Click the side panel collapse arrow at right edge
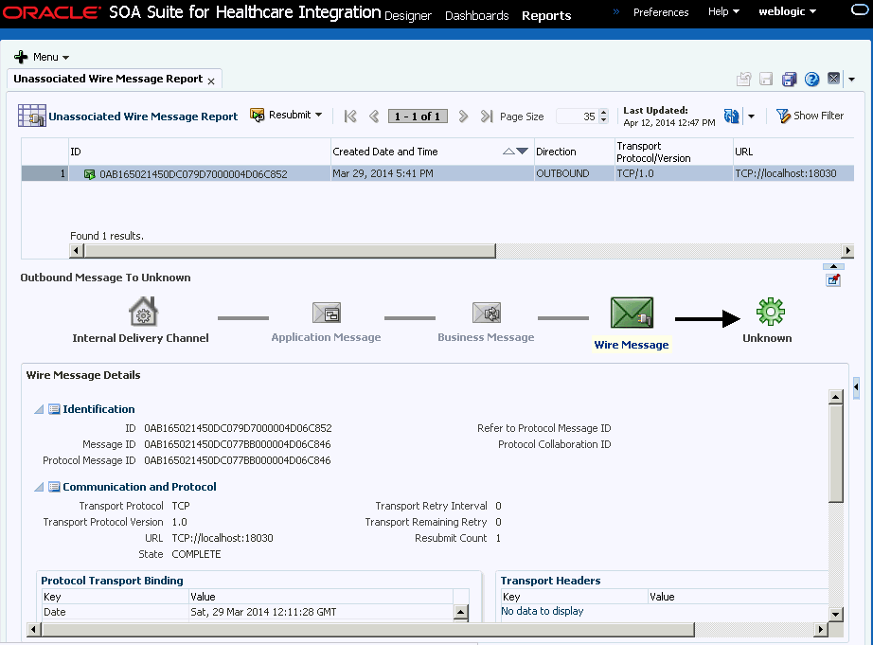This screenshot has width=873, height=645. [x=856, y=386]
